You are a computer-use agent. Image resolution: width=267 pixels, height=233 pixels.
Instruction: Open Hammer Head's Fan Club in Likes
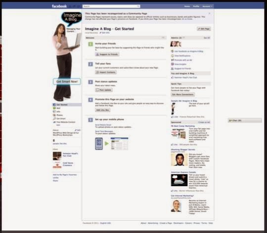click(70, 155)
